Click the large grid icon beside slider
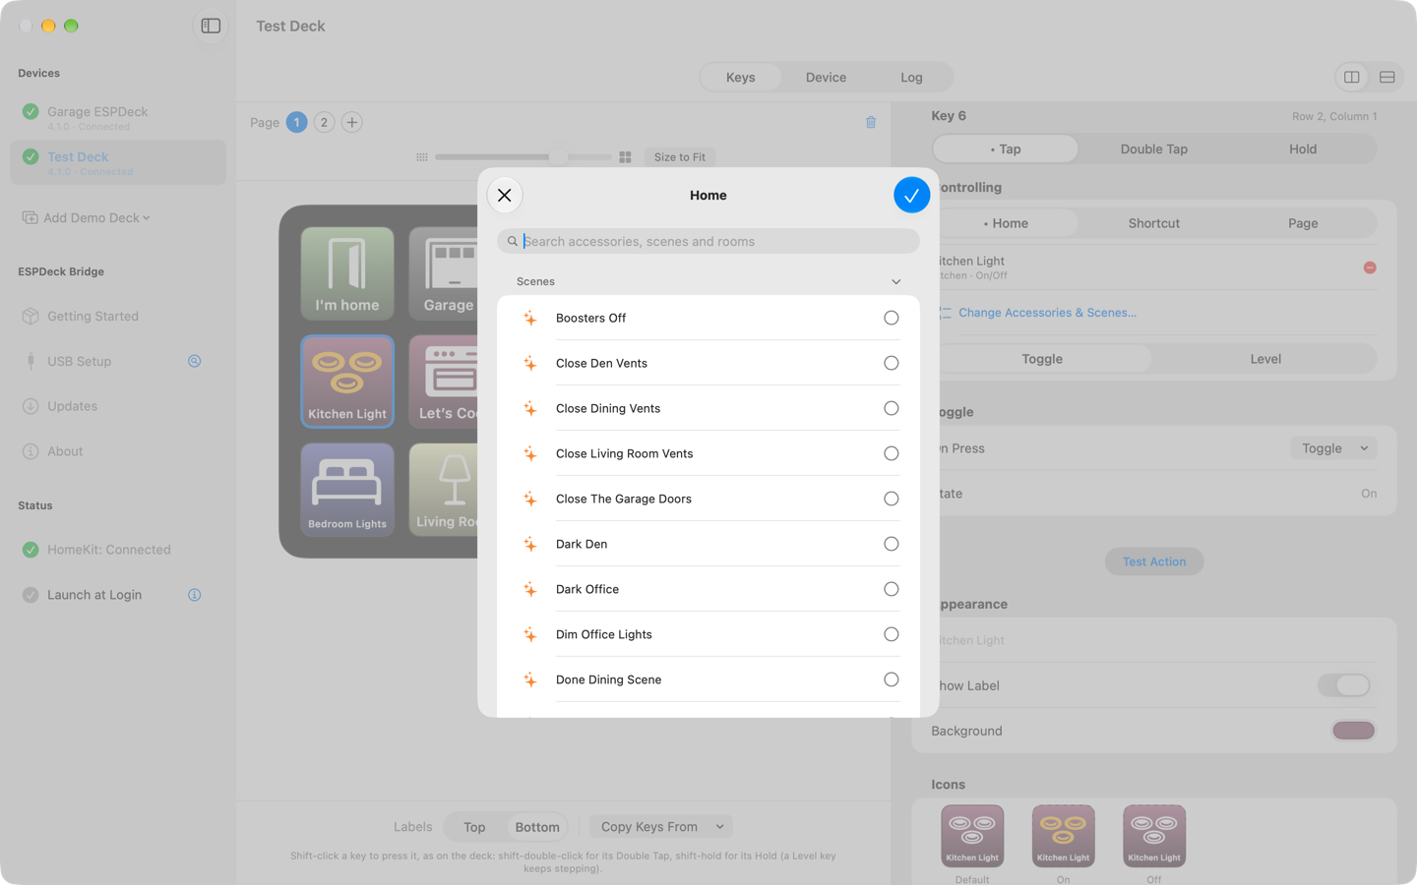 [625, 157]
